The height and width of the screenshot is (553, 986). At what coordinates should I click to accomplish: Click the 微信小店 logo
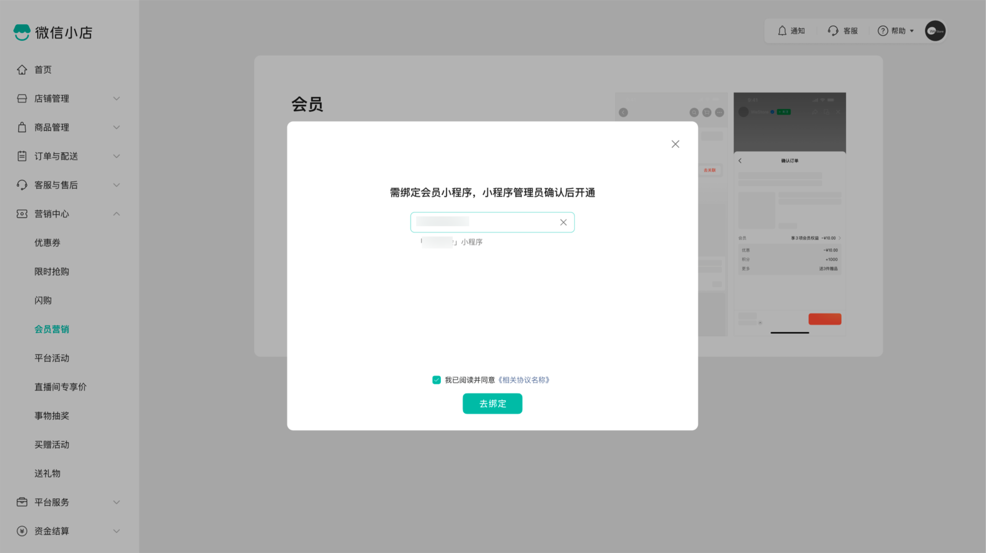[53, 32]
